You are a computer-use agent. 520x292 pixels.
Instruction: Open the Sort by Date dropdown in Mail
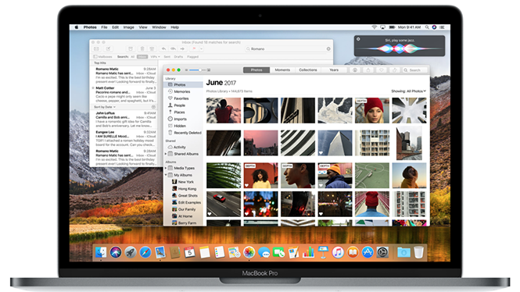(x=105, y=107)
